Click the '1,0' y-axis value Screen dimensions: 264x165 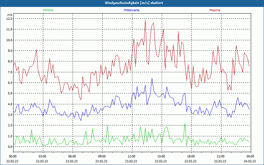pos(10,136)
